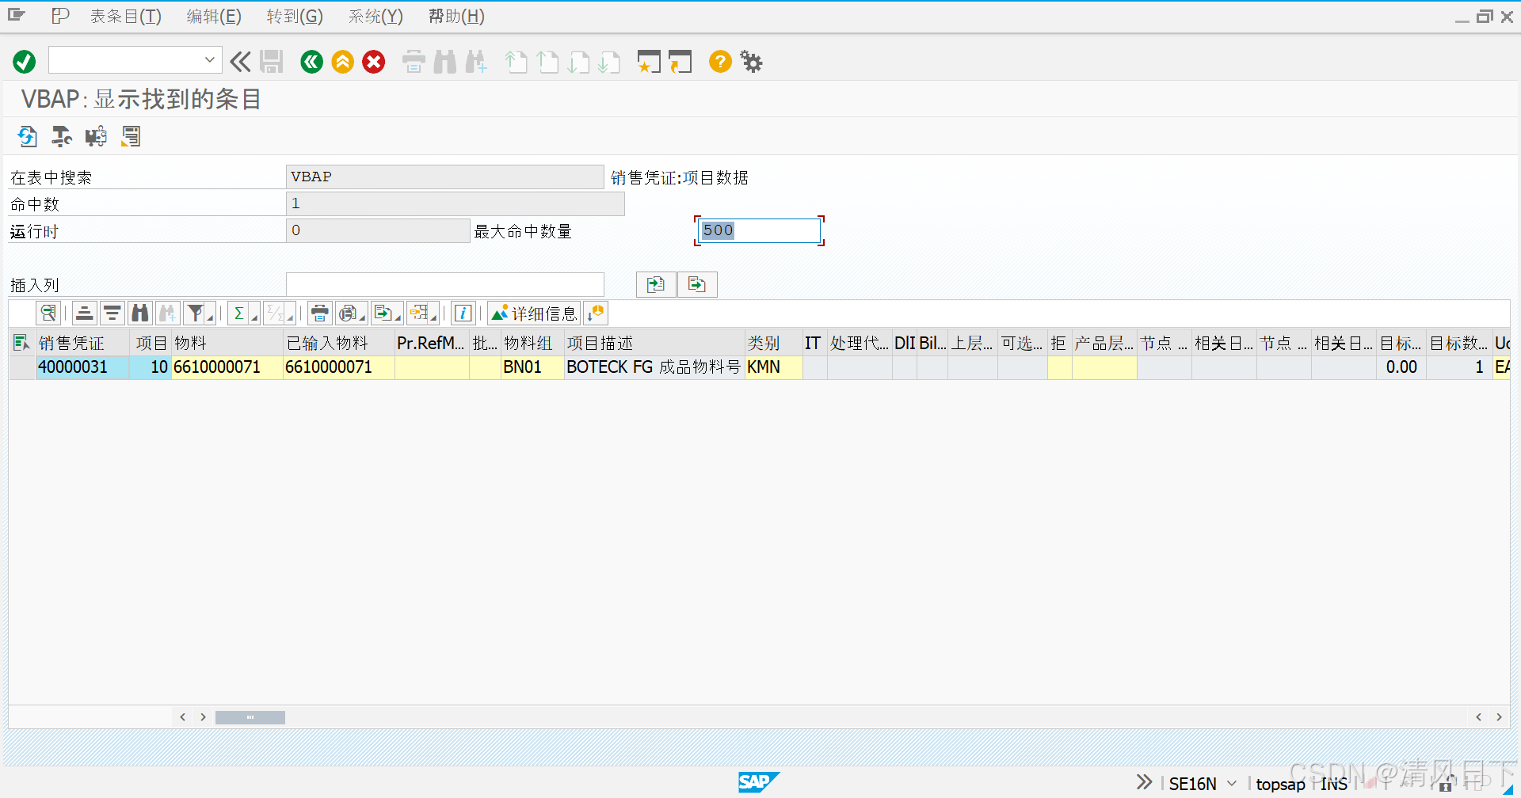The image size is (1521, 798).
Task: Open the yellow help icon
Action: [719, 62]
